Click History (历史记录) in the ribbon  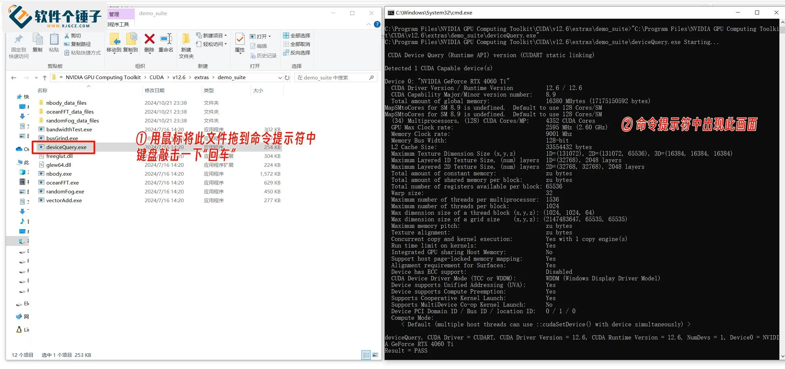[263, 56]
